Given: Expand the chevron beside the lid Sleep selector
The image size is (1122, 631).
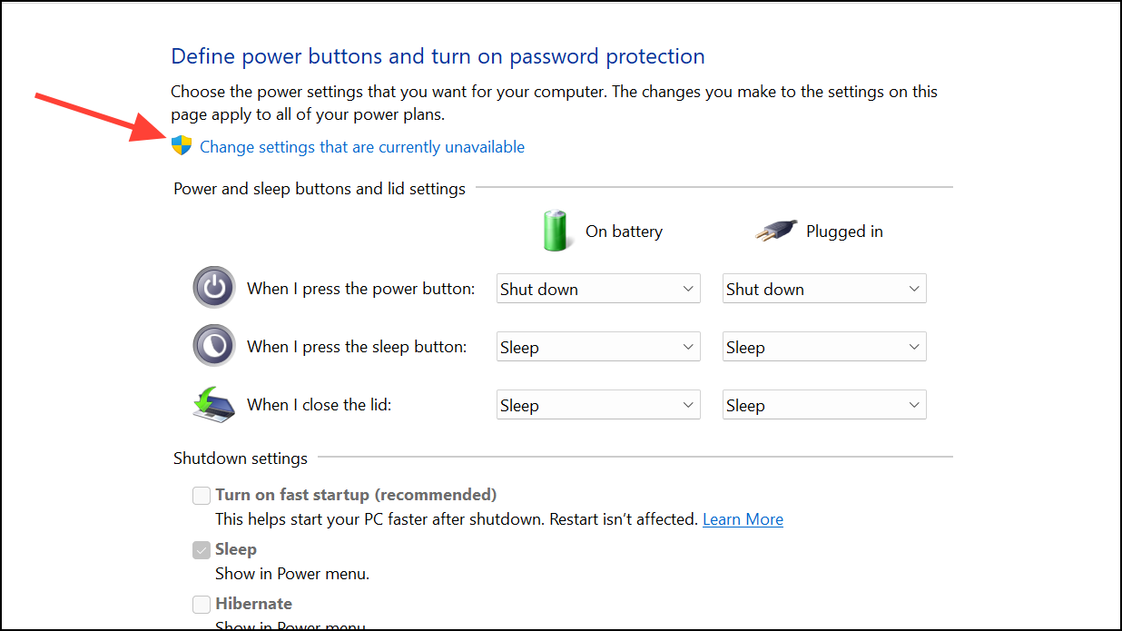Looking at the screenshot, I should coord(687,404).
